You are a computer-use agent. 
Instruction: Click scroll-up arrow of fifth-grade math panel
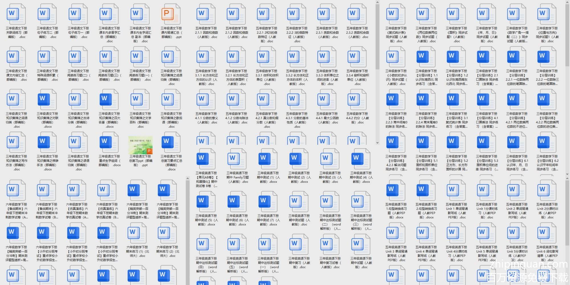click(377, 3)
